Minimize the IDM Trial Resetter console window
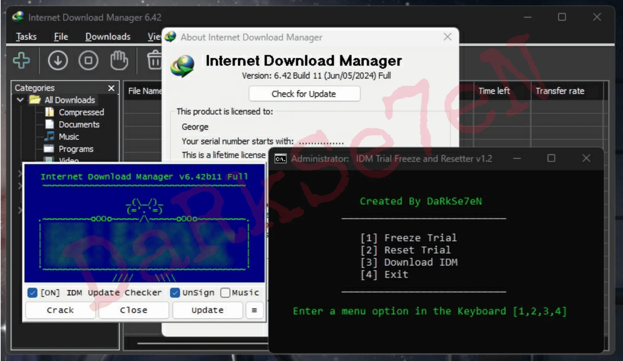The width and height of the screenshot is (623, 361). 517,158
